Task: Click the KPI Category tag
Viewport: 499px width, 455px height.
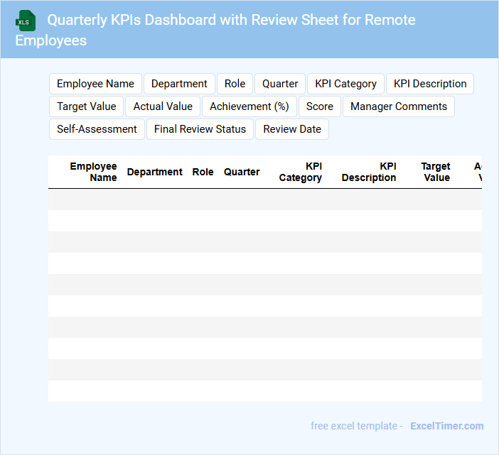Action: 345,84
